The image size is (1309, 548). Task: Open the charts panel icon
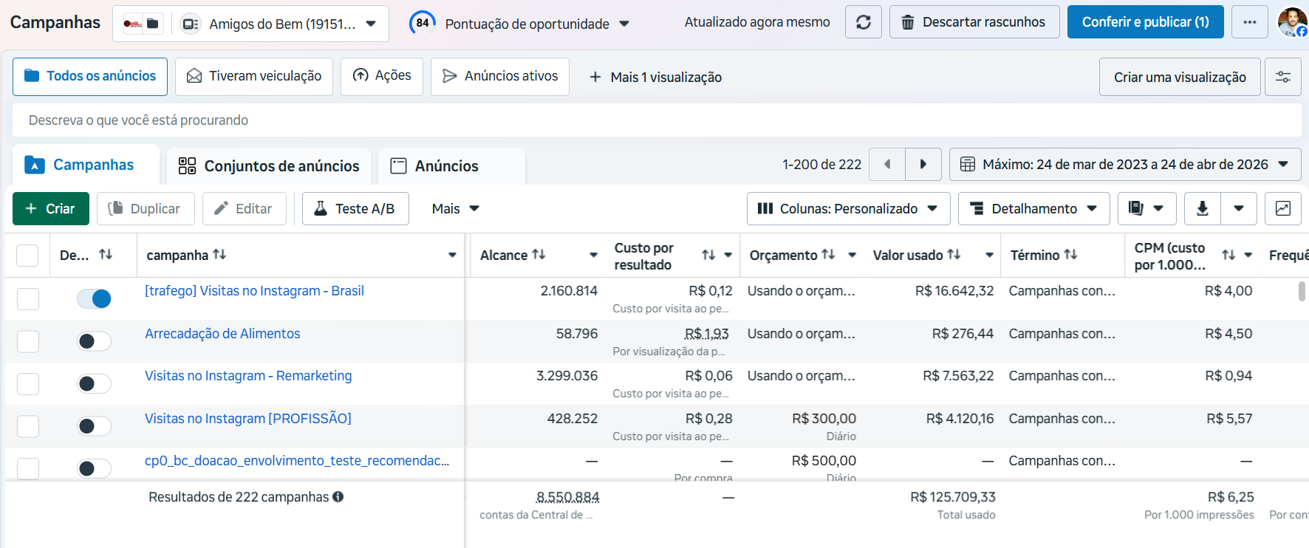(x=1283, y=209)
